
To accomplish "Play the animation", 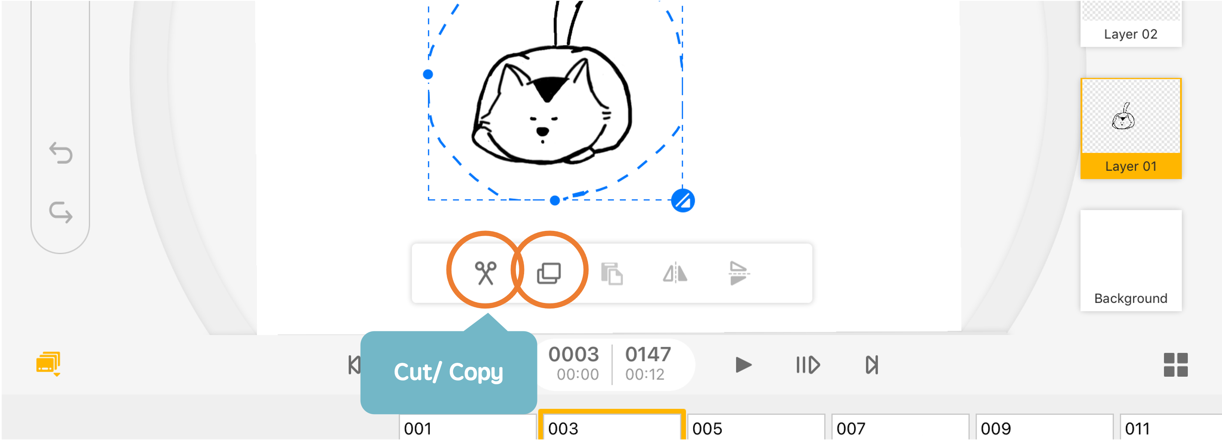I will 742,365.
